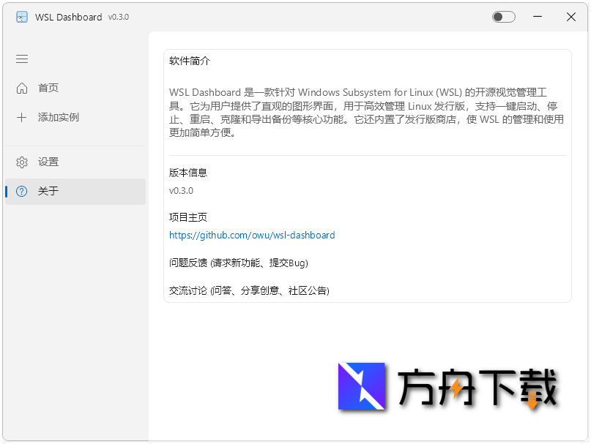Minimize the WSL Dashboard window
Viewport: 591px width, 444px height.
click(538, 16)
